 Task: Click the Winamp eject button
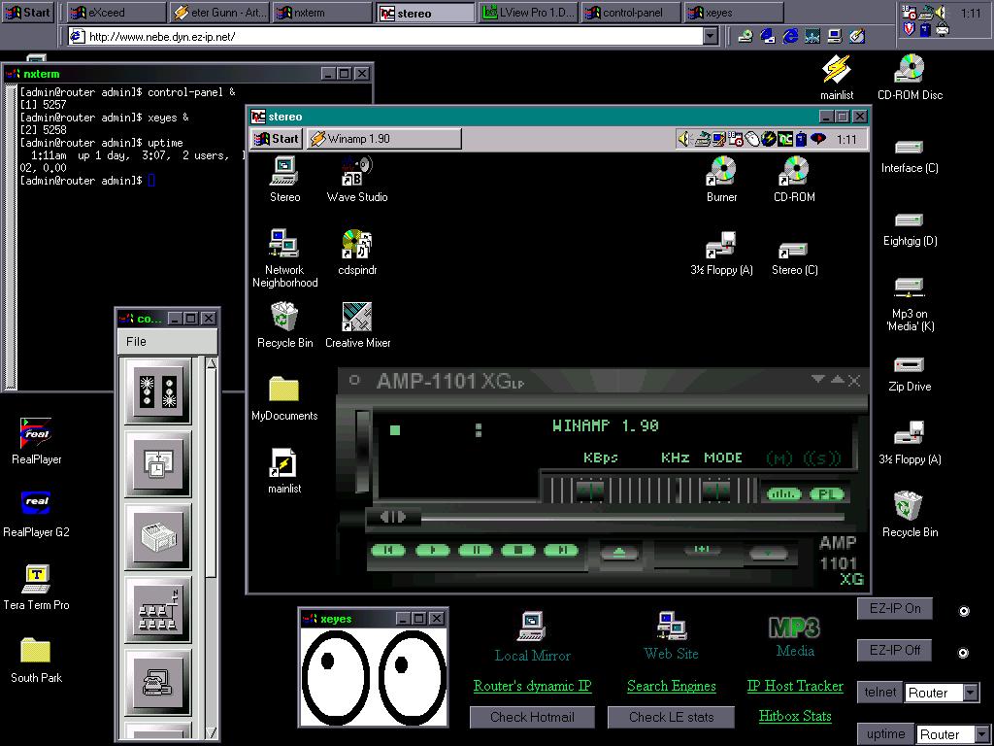pos(619,553)
